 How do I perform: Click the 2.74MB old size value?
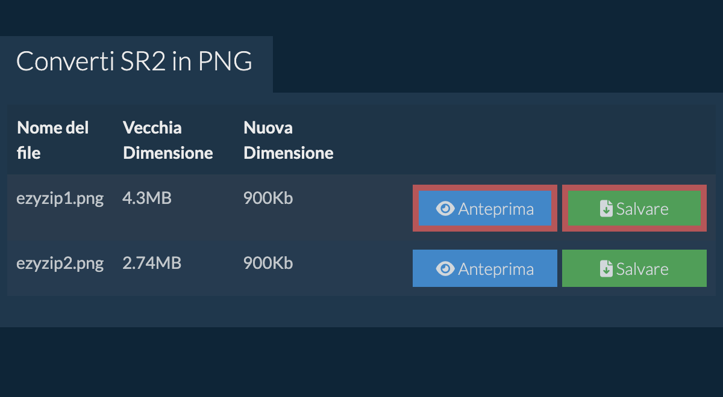click(152, 263)
